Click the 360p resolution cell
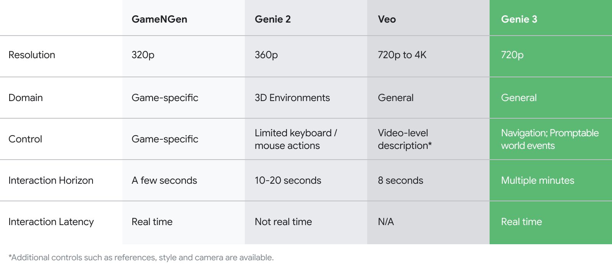 (x=266, y=55)
